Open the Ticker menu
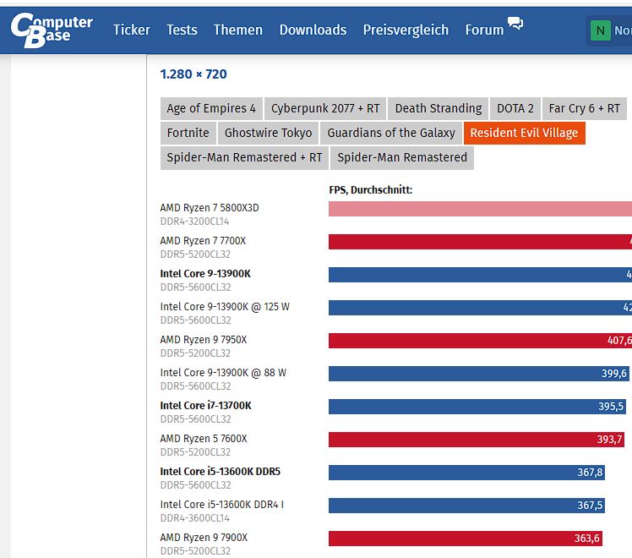The image size is (632, 558). (132, 30)
